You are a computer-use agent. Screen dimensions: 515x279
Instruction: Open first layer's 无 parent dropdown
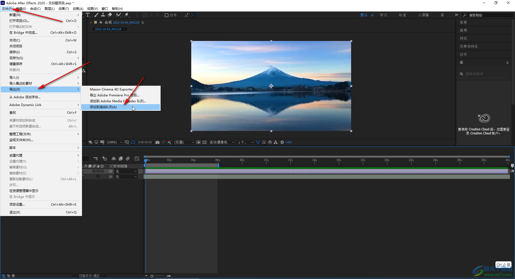click(126, 171)
